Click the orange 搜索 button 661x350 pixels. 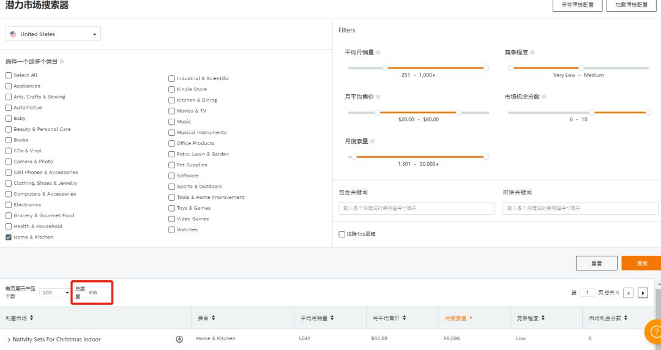click(x=641, y=263)
